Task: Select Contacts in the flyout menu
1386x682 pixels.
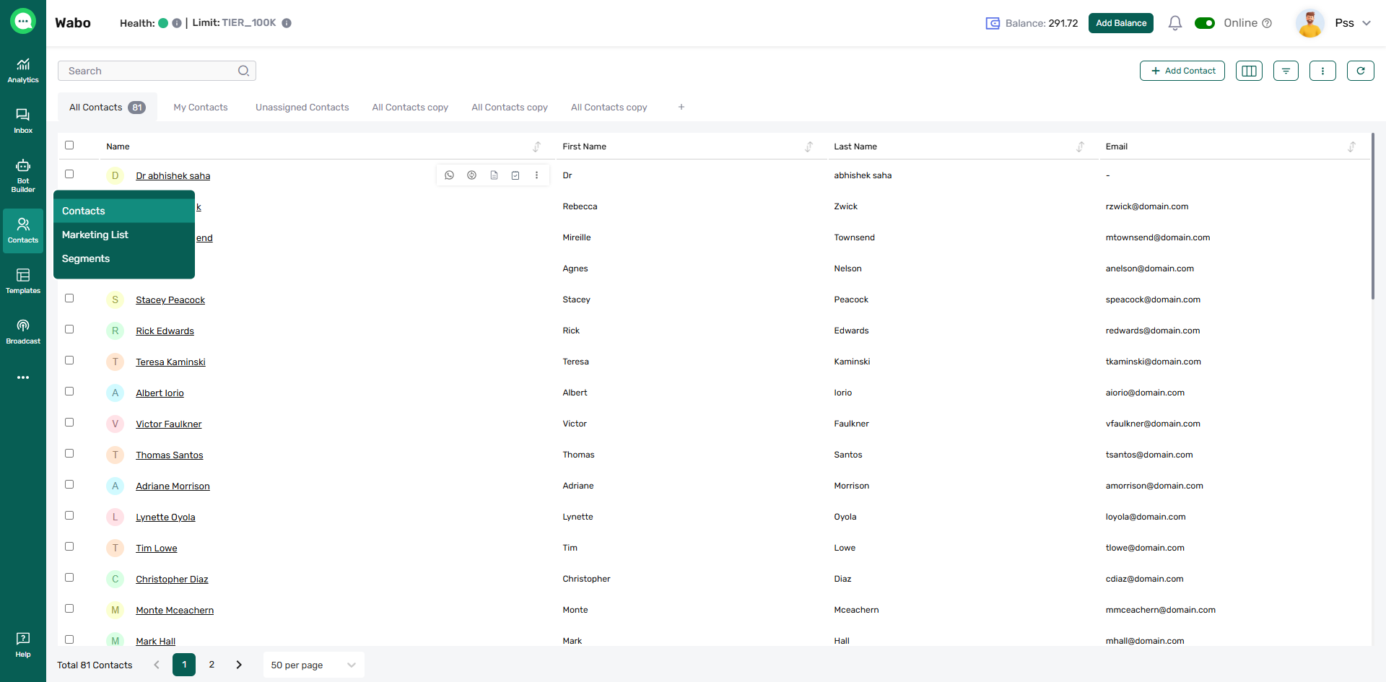Action: (124, 211)
